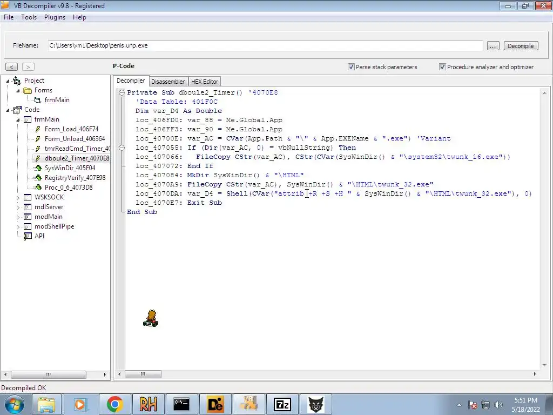Image resolution: width=553 pixels, height=415 pixels.
Task: Toggle Procedure analyzer and optimizer checkbox
Action: pos(442,66)
